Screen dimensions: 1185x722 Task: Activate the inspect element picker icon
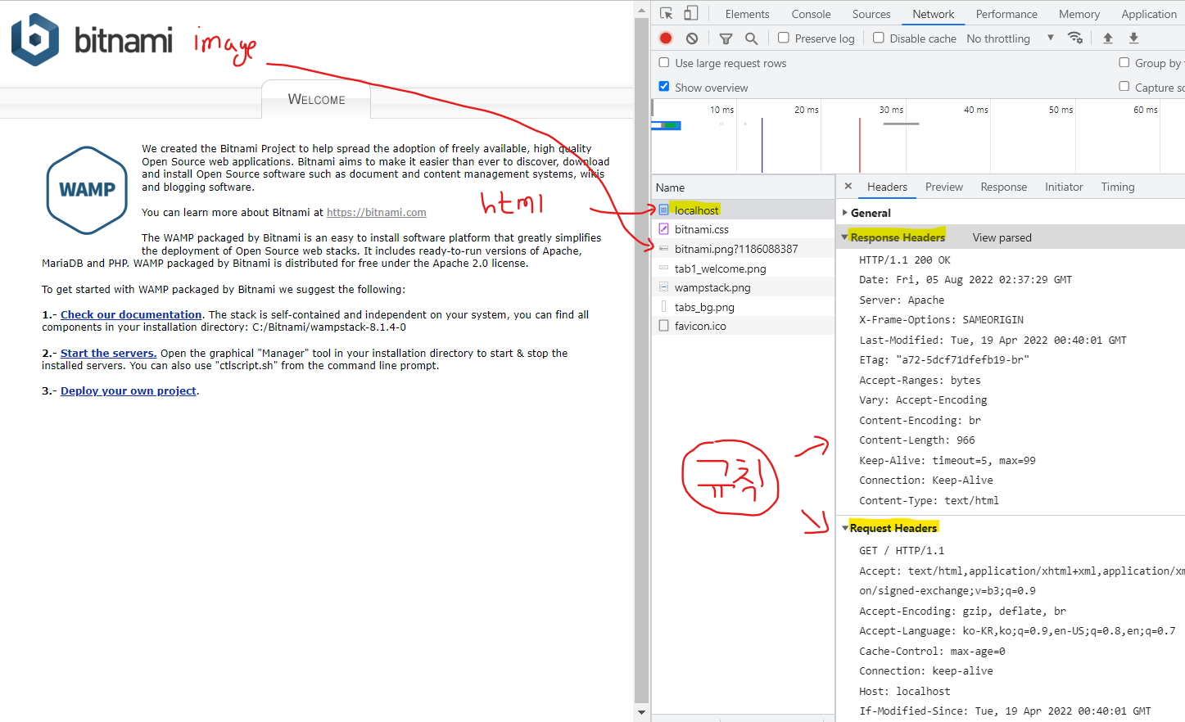666,13
